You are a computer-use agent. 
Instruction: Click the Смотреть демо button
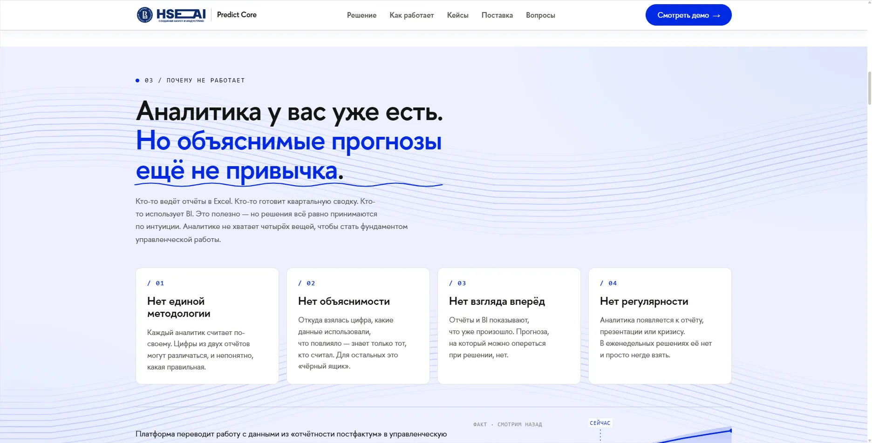(x=688, y=15)
